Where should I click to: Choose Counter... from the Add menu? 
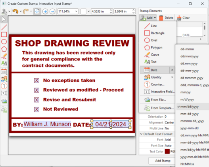coord(157,84)
